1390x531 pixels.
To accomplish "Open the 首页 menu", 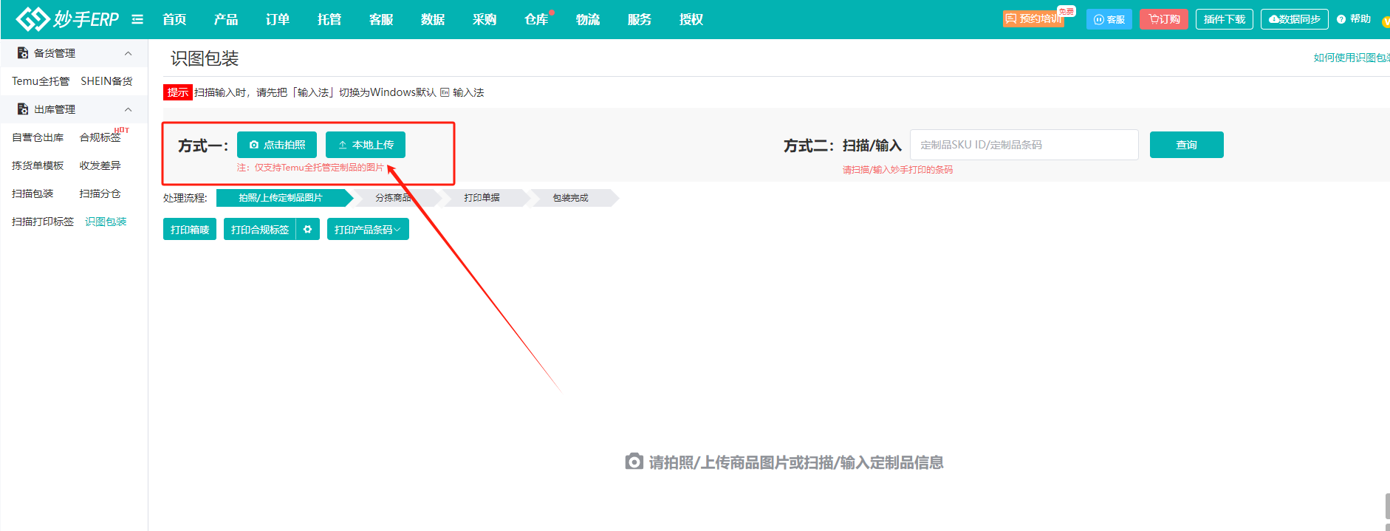I will pyautogui.click(x=174, y=19).
